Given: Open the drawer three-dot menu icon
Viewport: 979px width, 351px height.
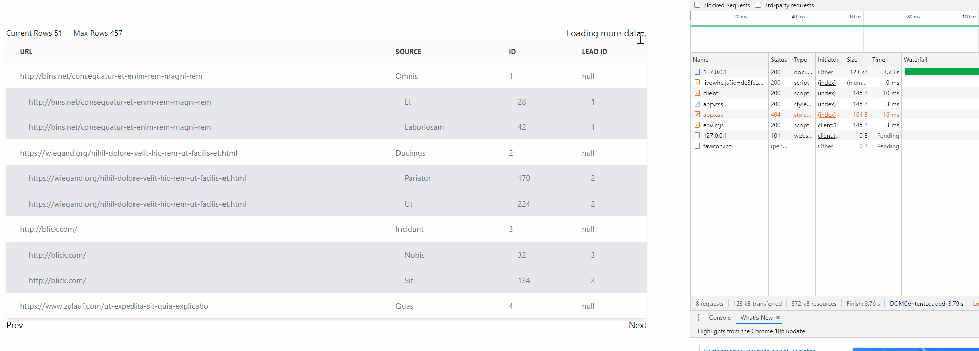Looking at the screenshot, I should 698,318.
